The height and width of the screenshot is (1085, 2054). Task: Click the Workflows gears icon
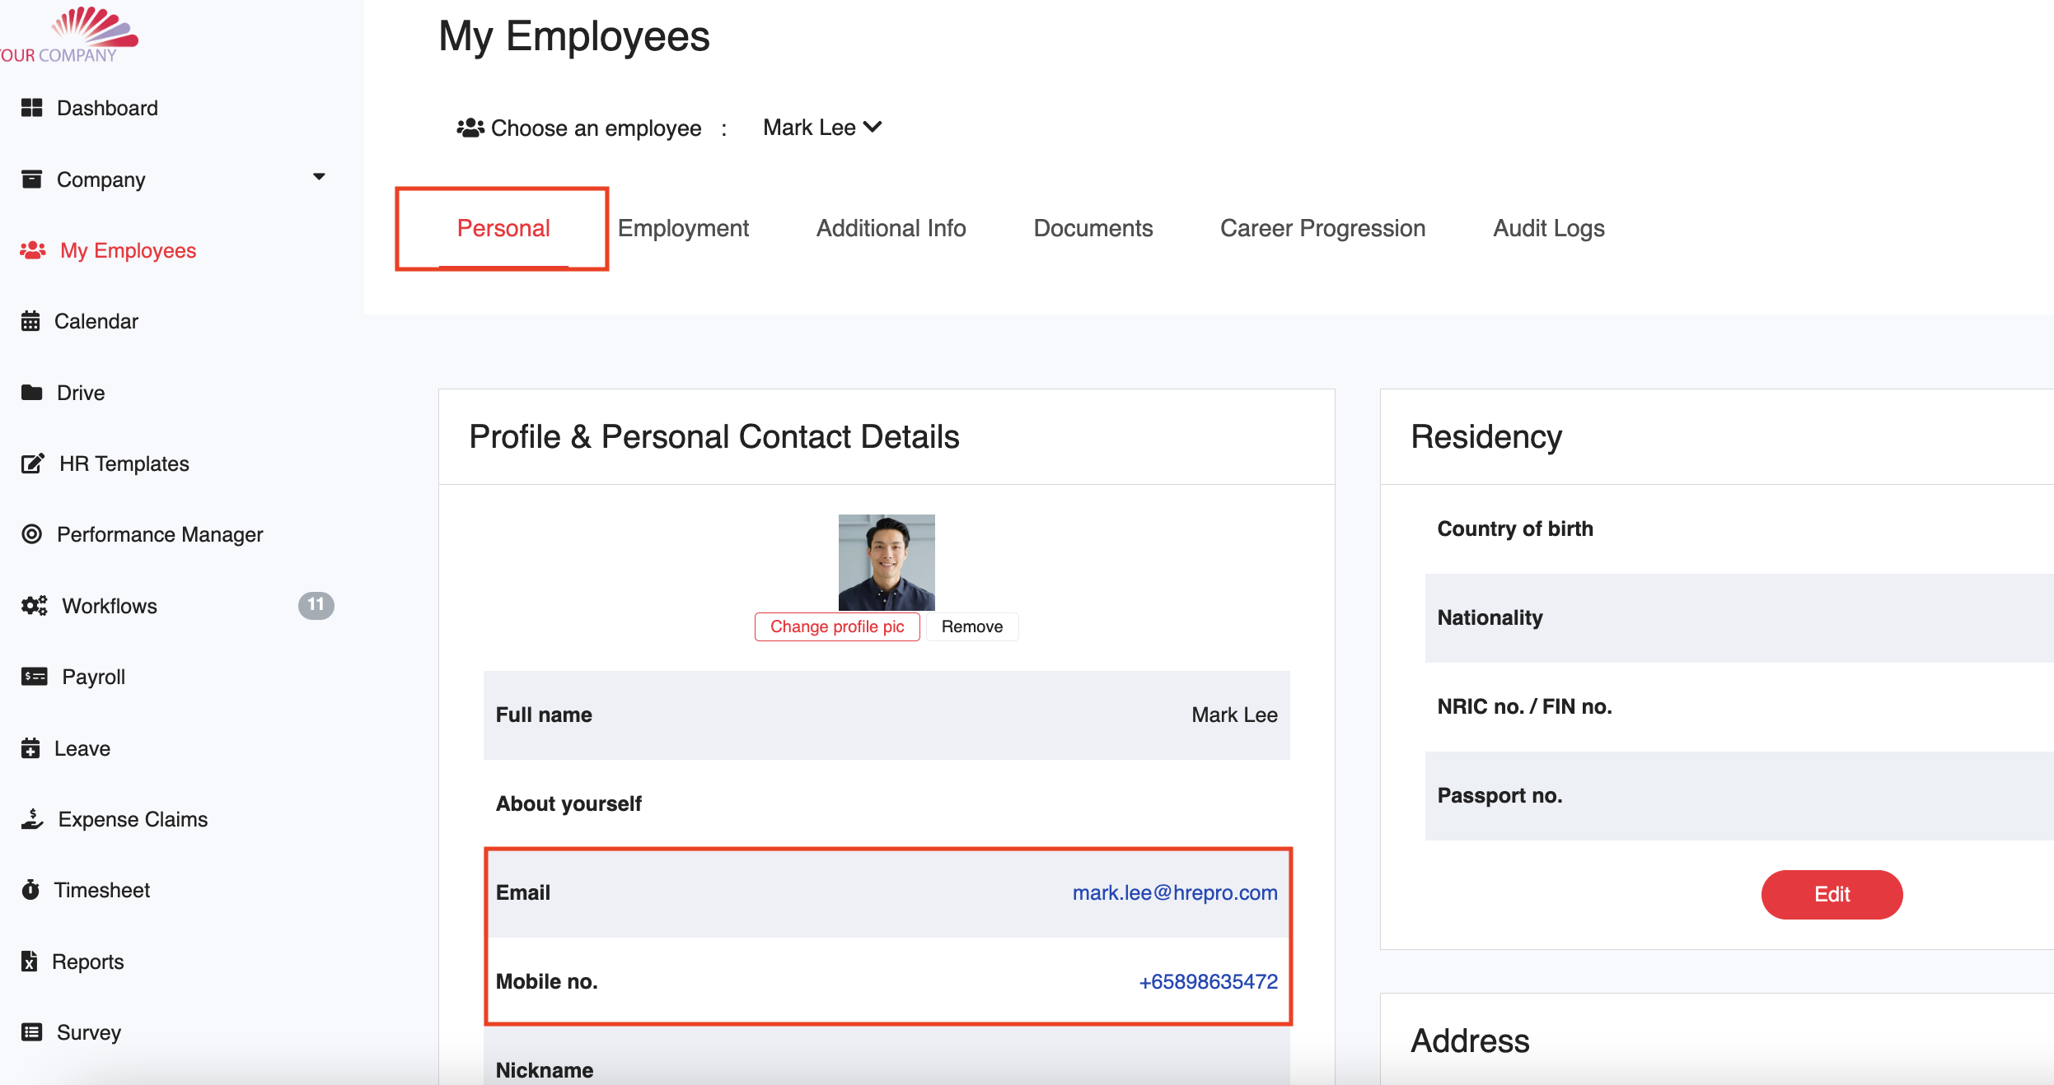coord(34,606)
